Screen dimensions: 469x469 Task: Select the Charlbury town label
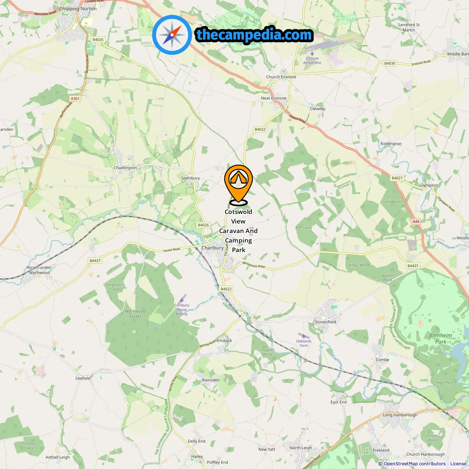click(x=213, y=248)
